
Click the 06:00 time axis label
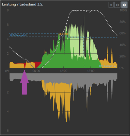(x=36, y=71)
